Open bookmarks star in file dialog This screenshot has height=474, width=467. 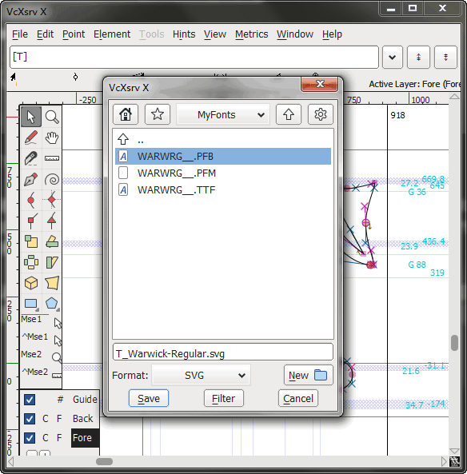click(158, 114)
